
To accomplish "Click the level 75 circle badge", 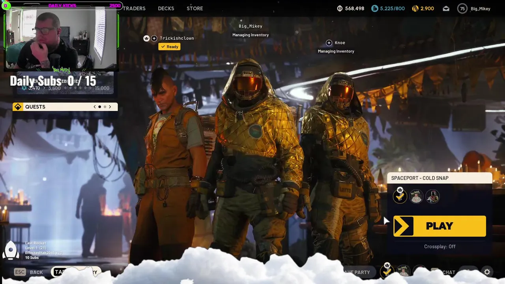I will click(x=462, y=8).
